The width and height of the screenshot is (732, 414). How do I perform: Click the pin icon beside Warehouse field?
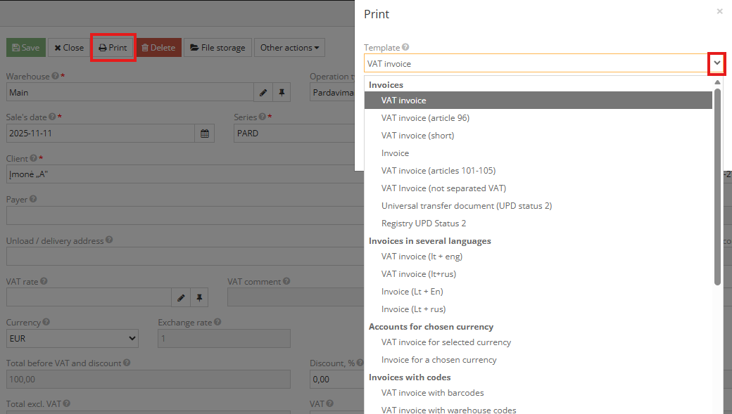click(x=282, y=92)
